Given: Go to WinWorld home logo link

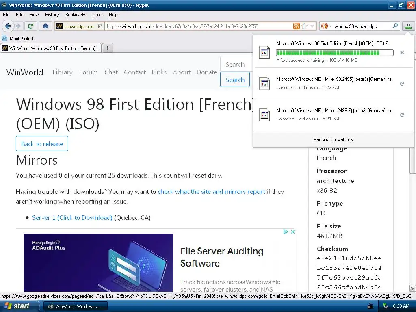Looking at the screenshot, I should pyautogui.click(x=25, y=72).
